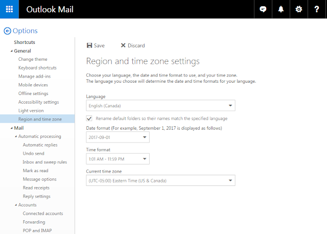Open Inbox and sweep rules
This screenshot has width=327, height=234.
point(45,162)
